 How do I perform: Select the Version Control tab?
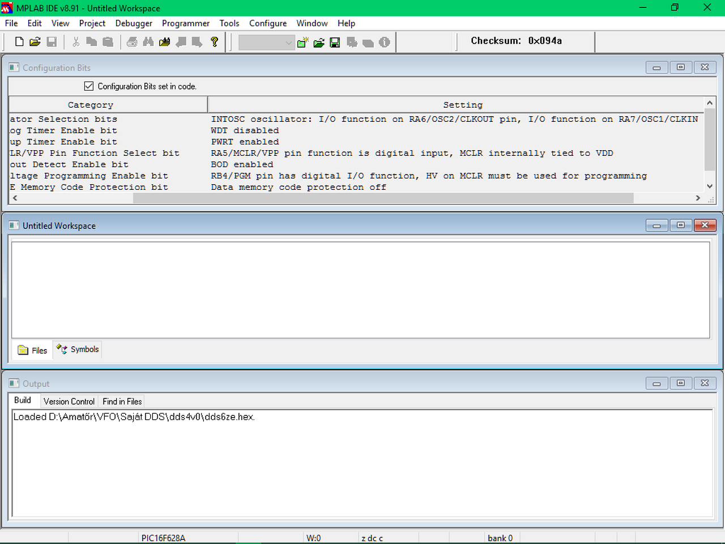[69, 401]
